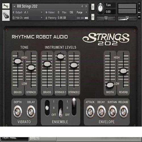
Task: Click the Vibrato Depth knob
Action: point(18,112)
